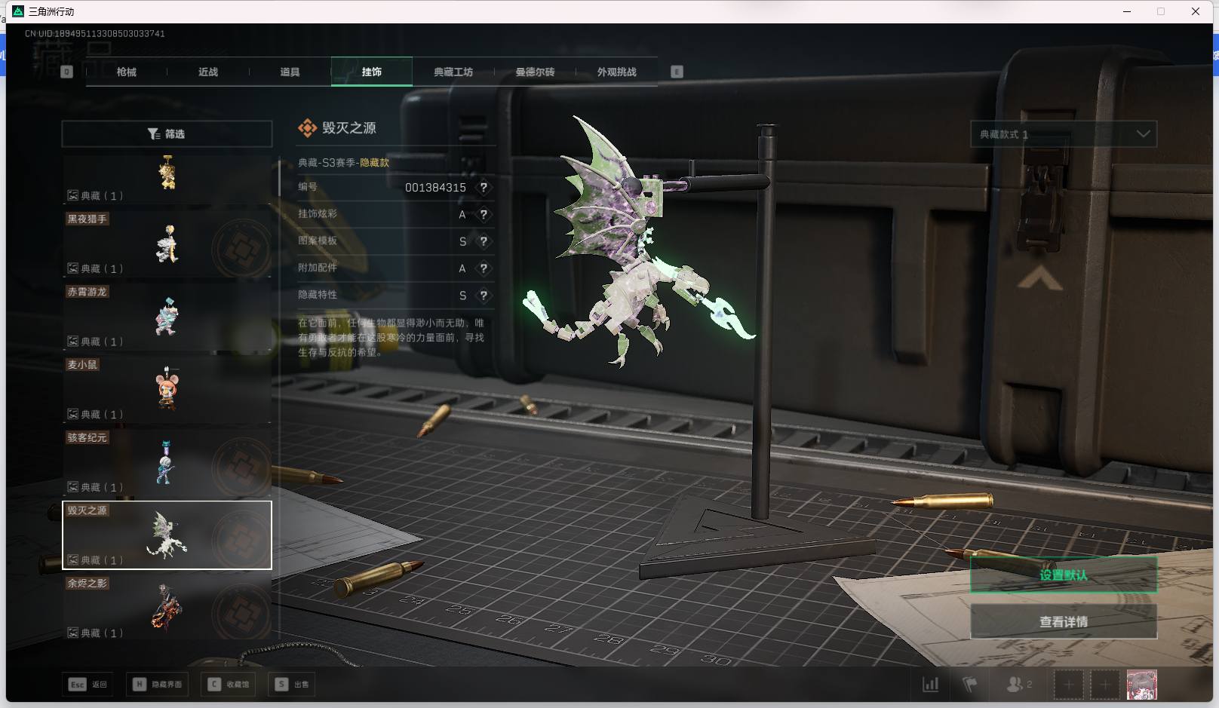
Task: Open the friends icon showing 2
Action: pyautogui.click(x=1018, y=685)
